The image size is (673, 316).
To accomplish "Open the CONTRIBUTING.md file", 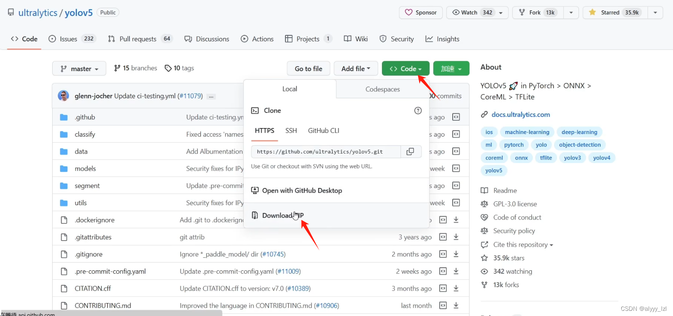I will [x=103, y=306].
